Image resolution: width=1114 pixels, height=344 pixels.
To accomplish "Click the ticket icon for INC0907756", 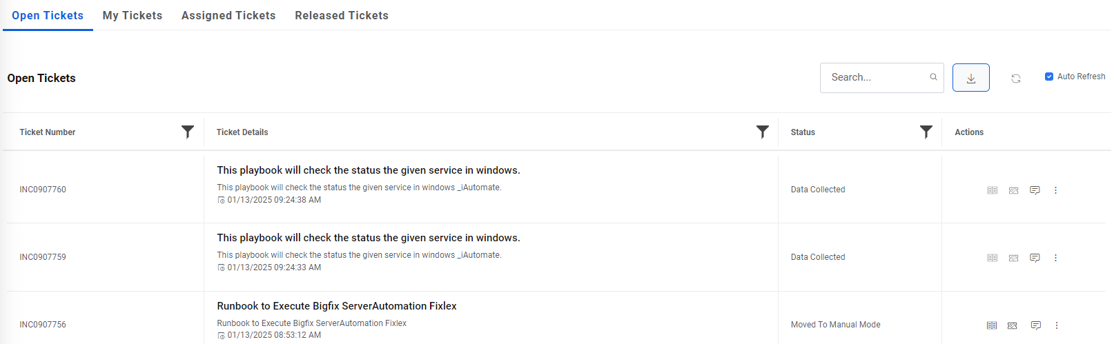I will tap(1013, 325).
